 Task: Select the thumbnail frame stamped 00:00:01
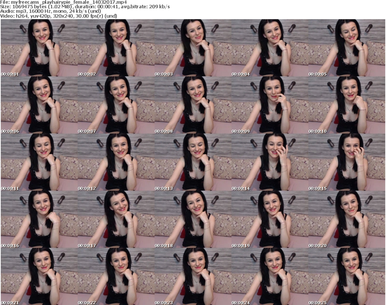tap(39, 48)
